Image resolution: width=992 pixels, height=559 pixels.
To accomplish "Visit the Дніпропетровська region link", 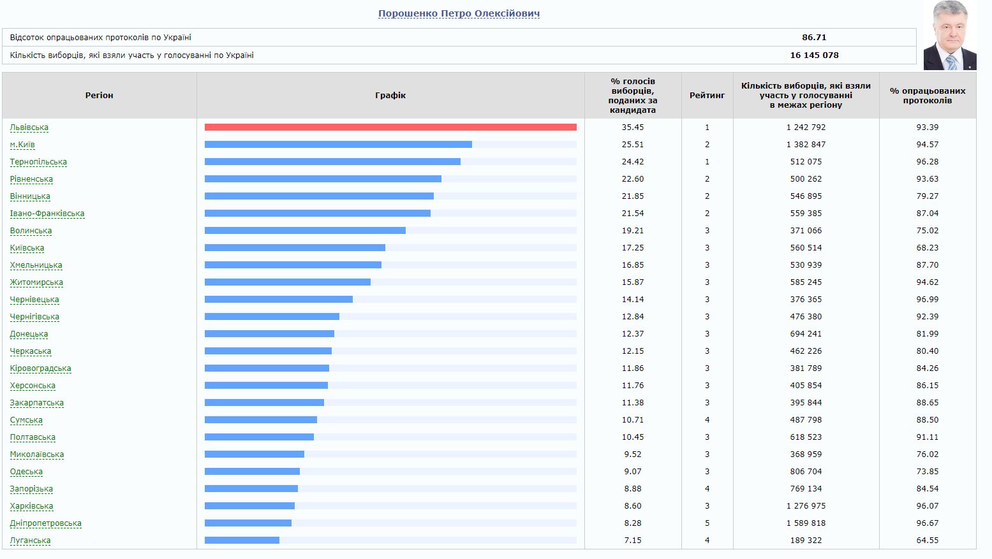I will pyautogui.click(x=46, y=523).
